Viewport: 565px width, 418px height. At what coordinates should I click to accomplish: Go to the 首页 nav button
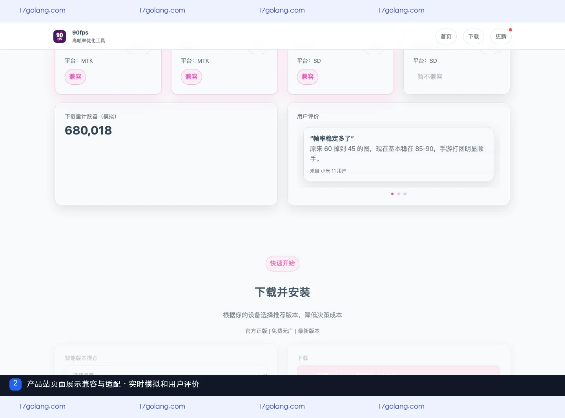pos(446,36)
